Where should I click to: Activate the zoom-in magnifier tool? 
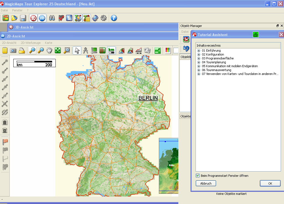32,51
